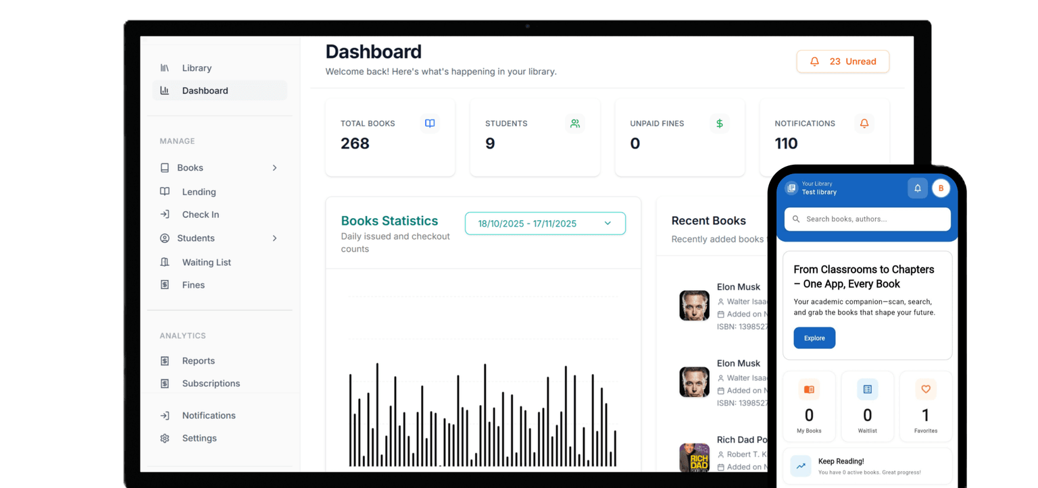Screen dimensions: 1038x488
Task: Open the Library section in sidebar
Action: coord(196,67)
